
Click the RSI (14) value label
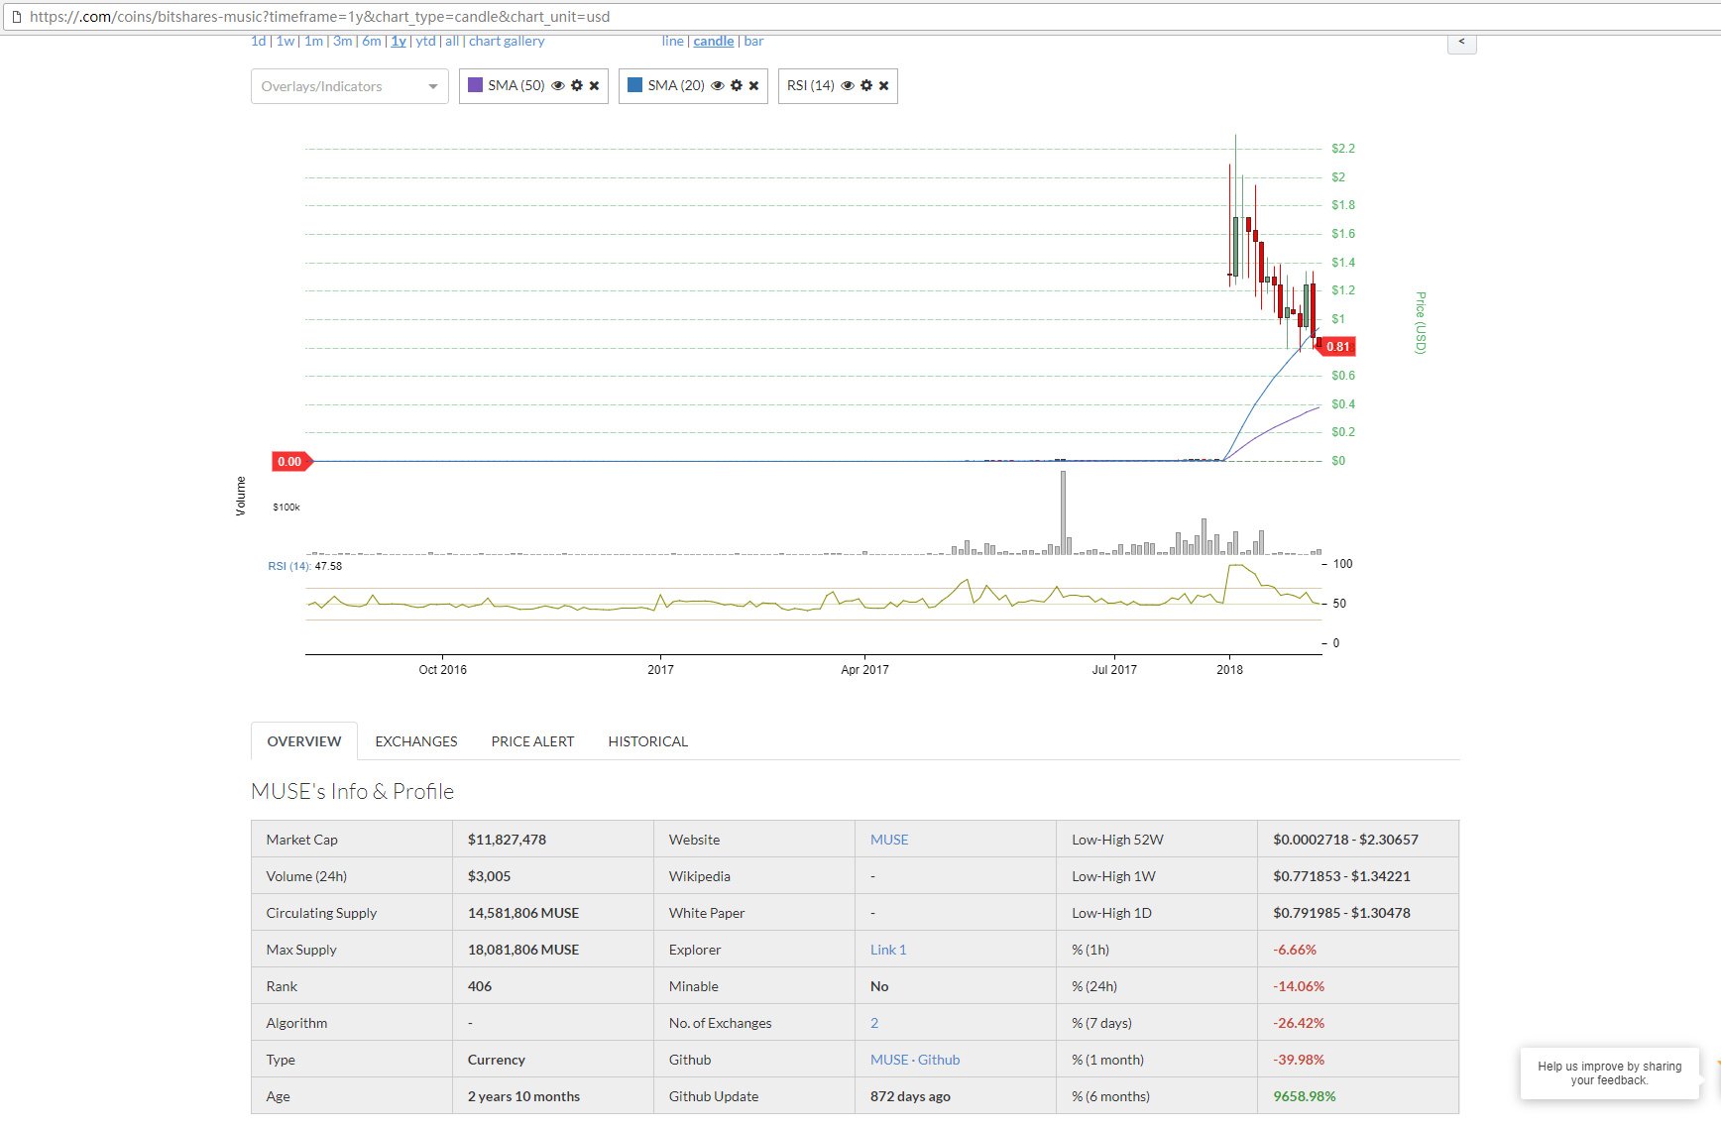tap(304, 566)
